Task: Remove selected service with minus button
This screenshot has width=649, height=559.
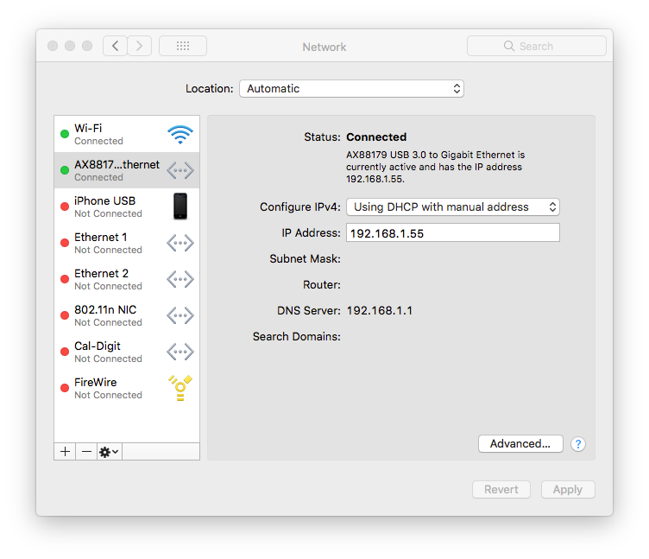Action: pyautogui.click(x=86, y=451)
